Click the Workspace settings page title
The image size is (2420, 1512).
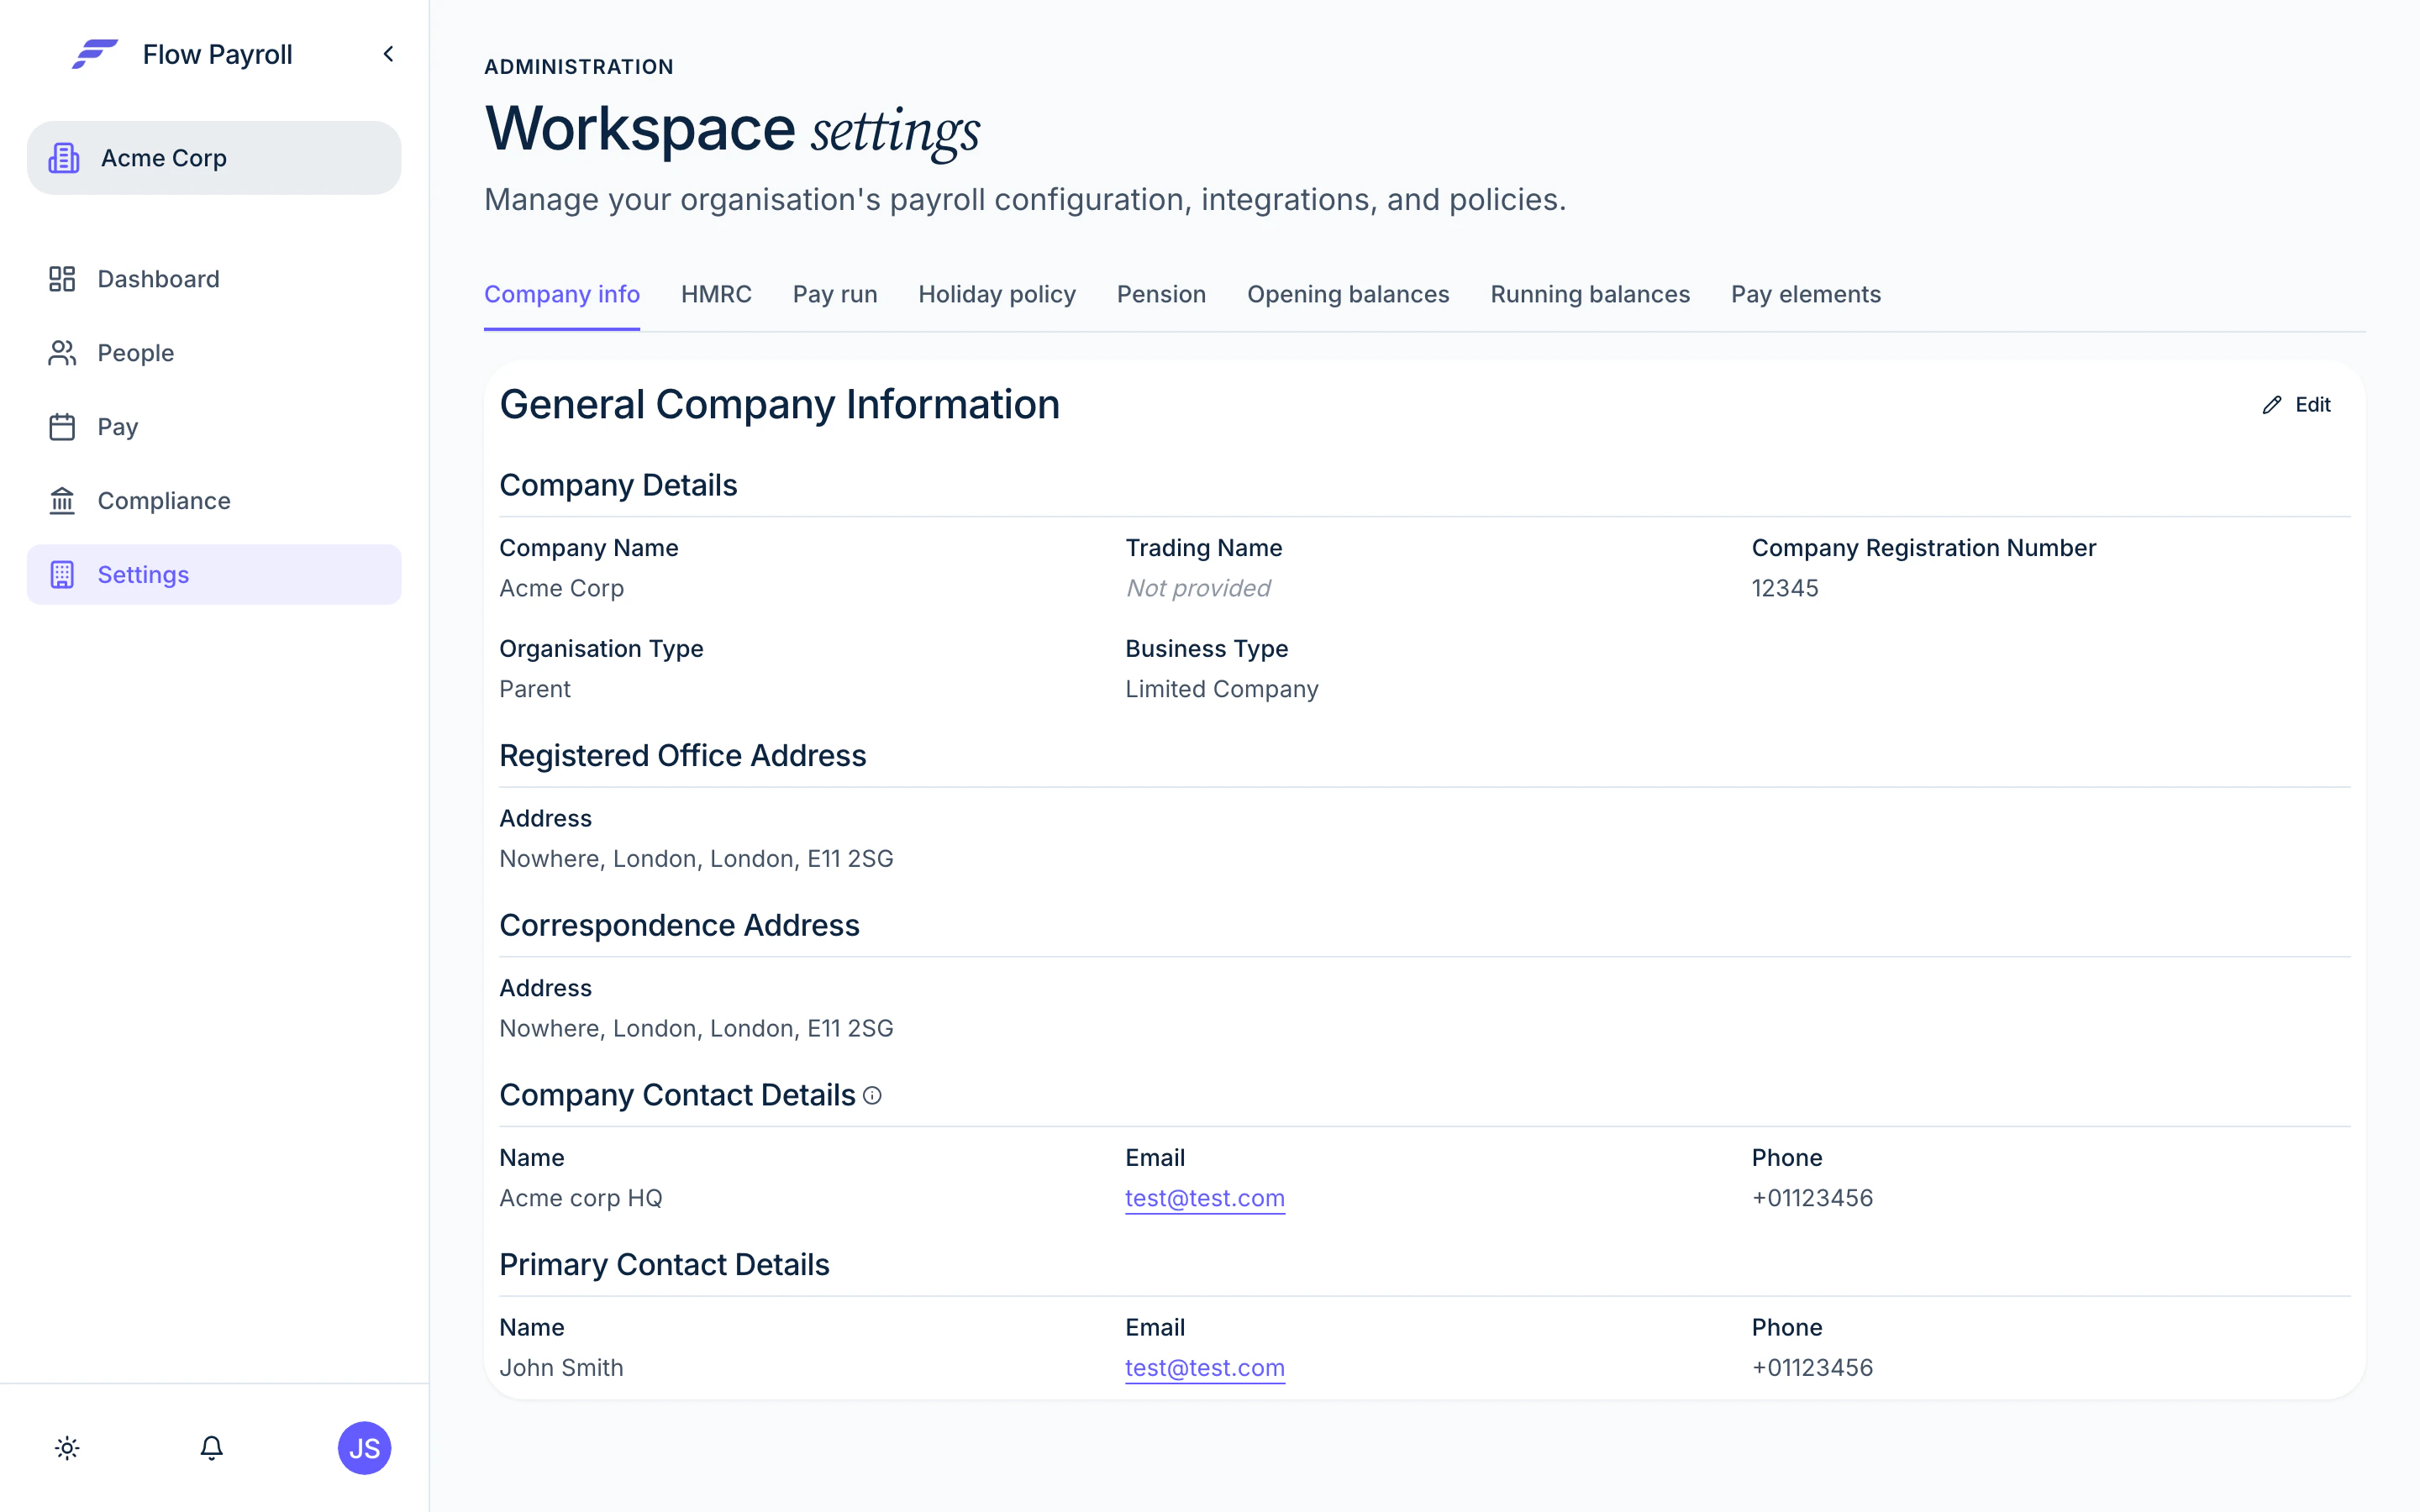[x=732, y=130]
